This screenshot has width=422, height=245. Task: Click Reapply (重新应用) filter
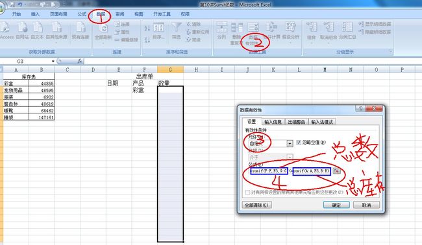click(x=198, y=32)
